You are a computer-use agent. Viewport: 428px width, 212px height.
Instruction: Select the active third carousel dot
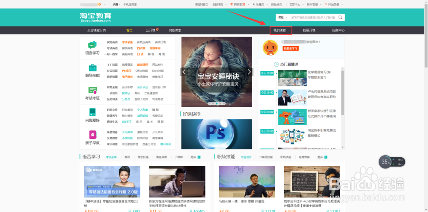click(217, 103)
